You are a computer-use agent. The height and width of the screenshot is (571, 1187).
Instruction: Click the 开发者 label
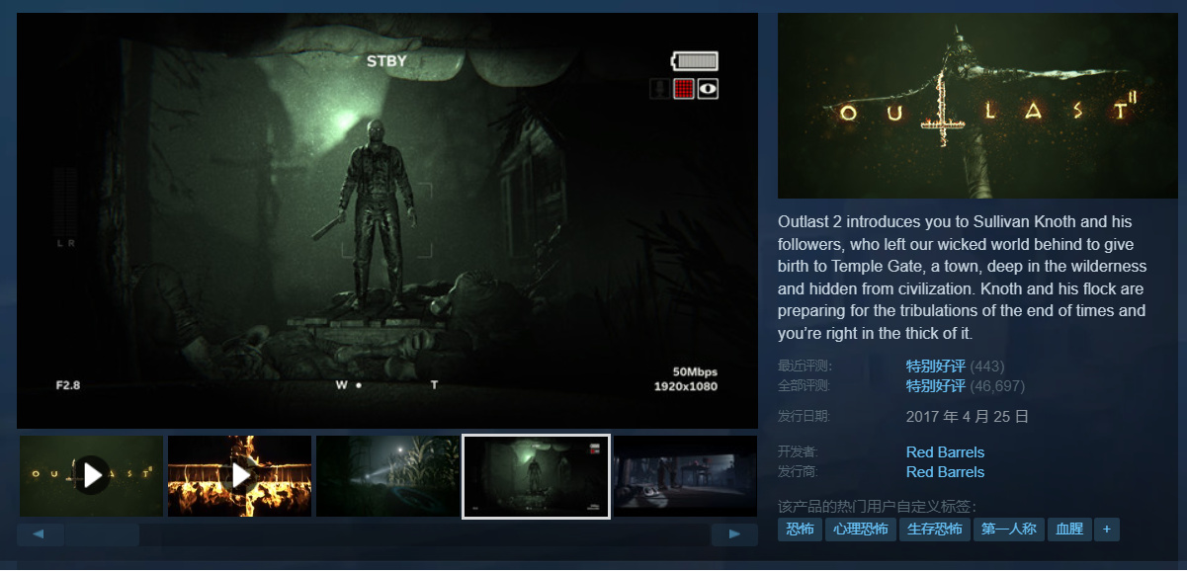[x=799, y=452]
